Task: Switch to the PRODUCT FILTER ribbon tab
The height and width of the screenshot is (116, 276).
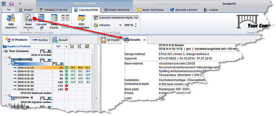Action: pos(53,10)
